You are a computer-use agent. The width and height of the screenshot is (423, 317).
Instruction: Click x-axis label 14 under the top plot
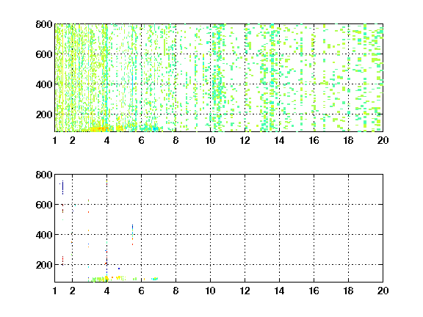(x=279, y=140)
